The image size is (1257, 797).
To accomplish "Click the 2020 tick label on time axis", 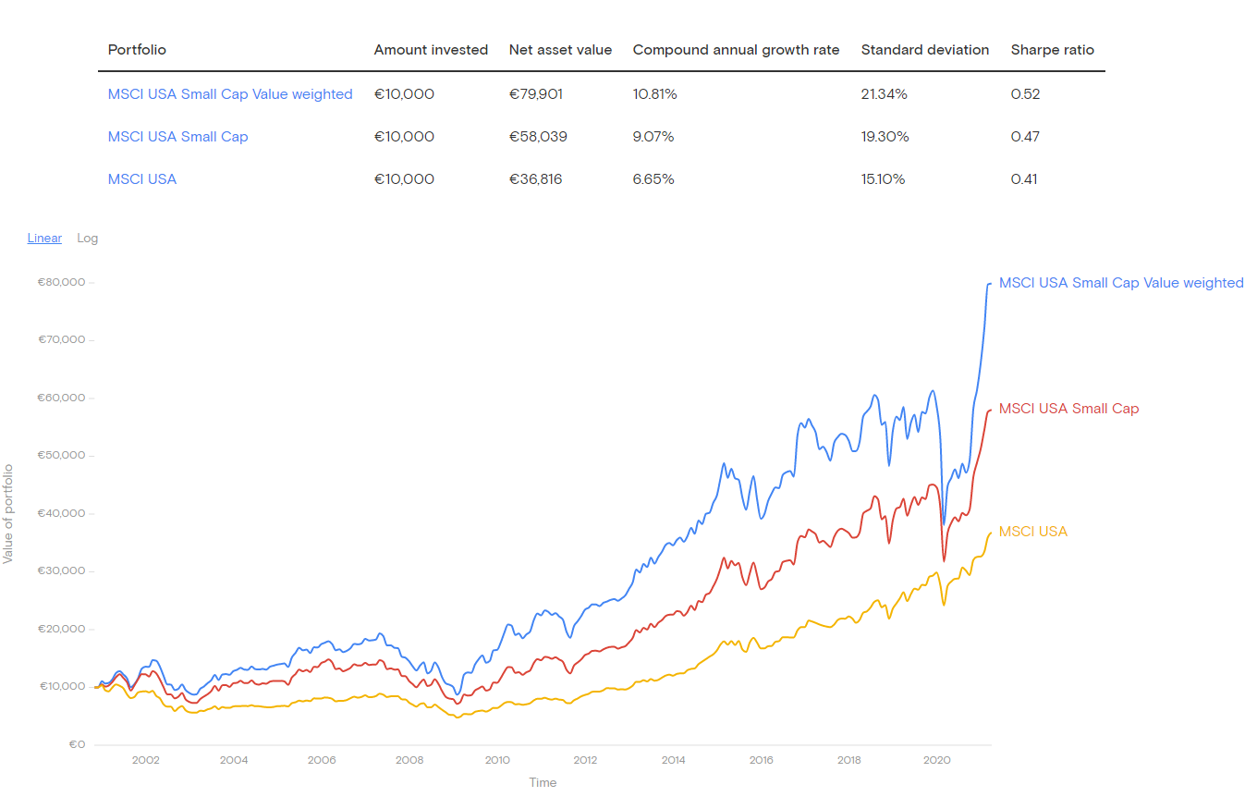I will pos(937,760).
